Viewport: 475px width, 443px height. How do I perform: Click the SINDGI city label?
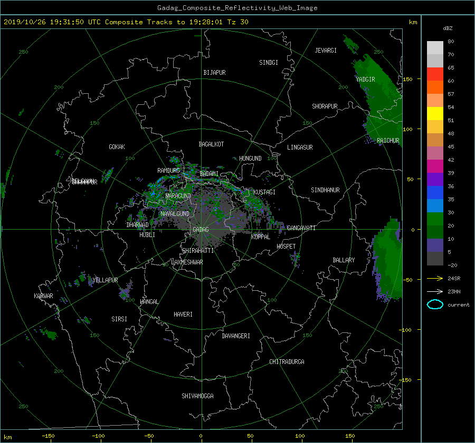tap(269, 63)
